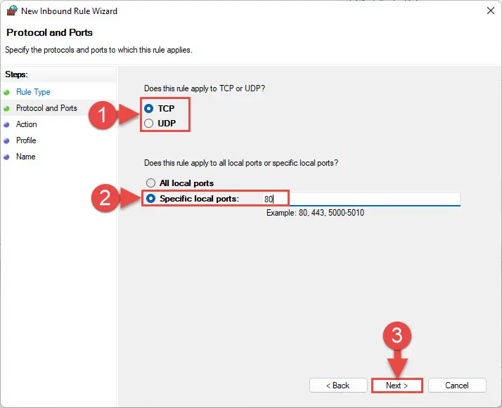This screenshot has width=502, height=408.
Task: Select the TCP radio button
Action: point(148,108)
